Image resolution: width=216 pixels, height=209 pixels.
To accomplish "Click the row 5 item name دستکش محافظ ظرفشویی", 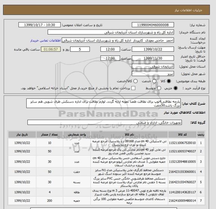I will click(129, 182).
